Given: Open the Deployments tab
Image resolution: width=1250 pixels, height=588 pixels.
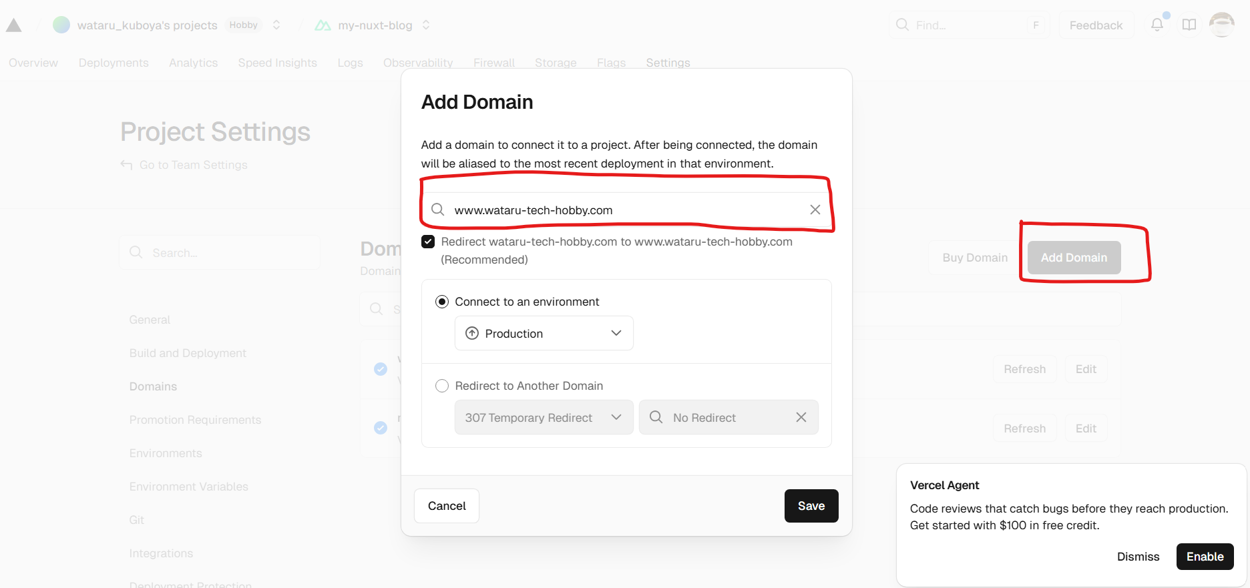Looking at the screenshot, I should pyautogui.click(x=114, y=63).
